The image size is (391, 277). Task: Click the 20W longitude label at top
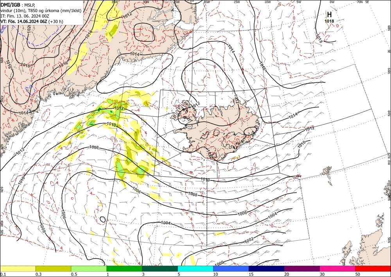coord(206,2)
